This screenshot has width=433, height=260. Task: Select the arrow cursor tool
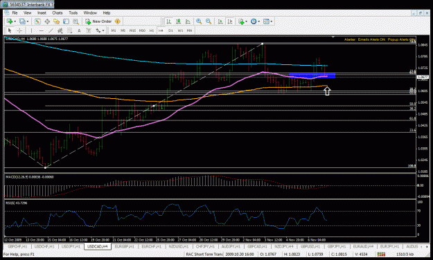coord(10,30)
